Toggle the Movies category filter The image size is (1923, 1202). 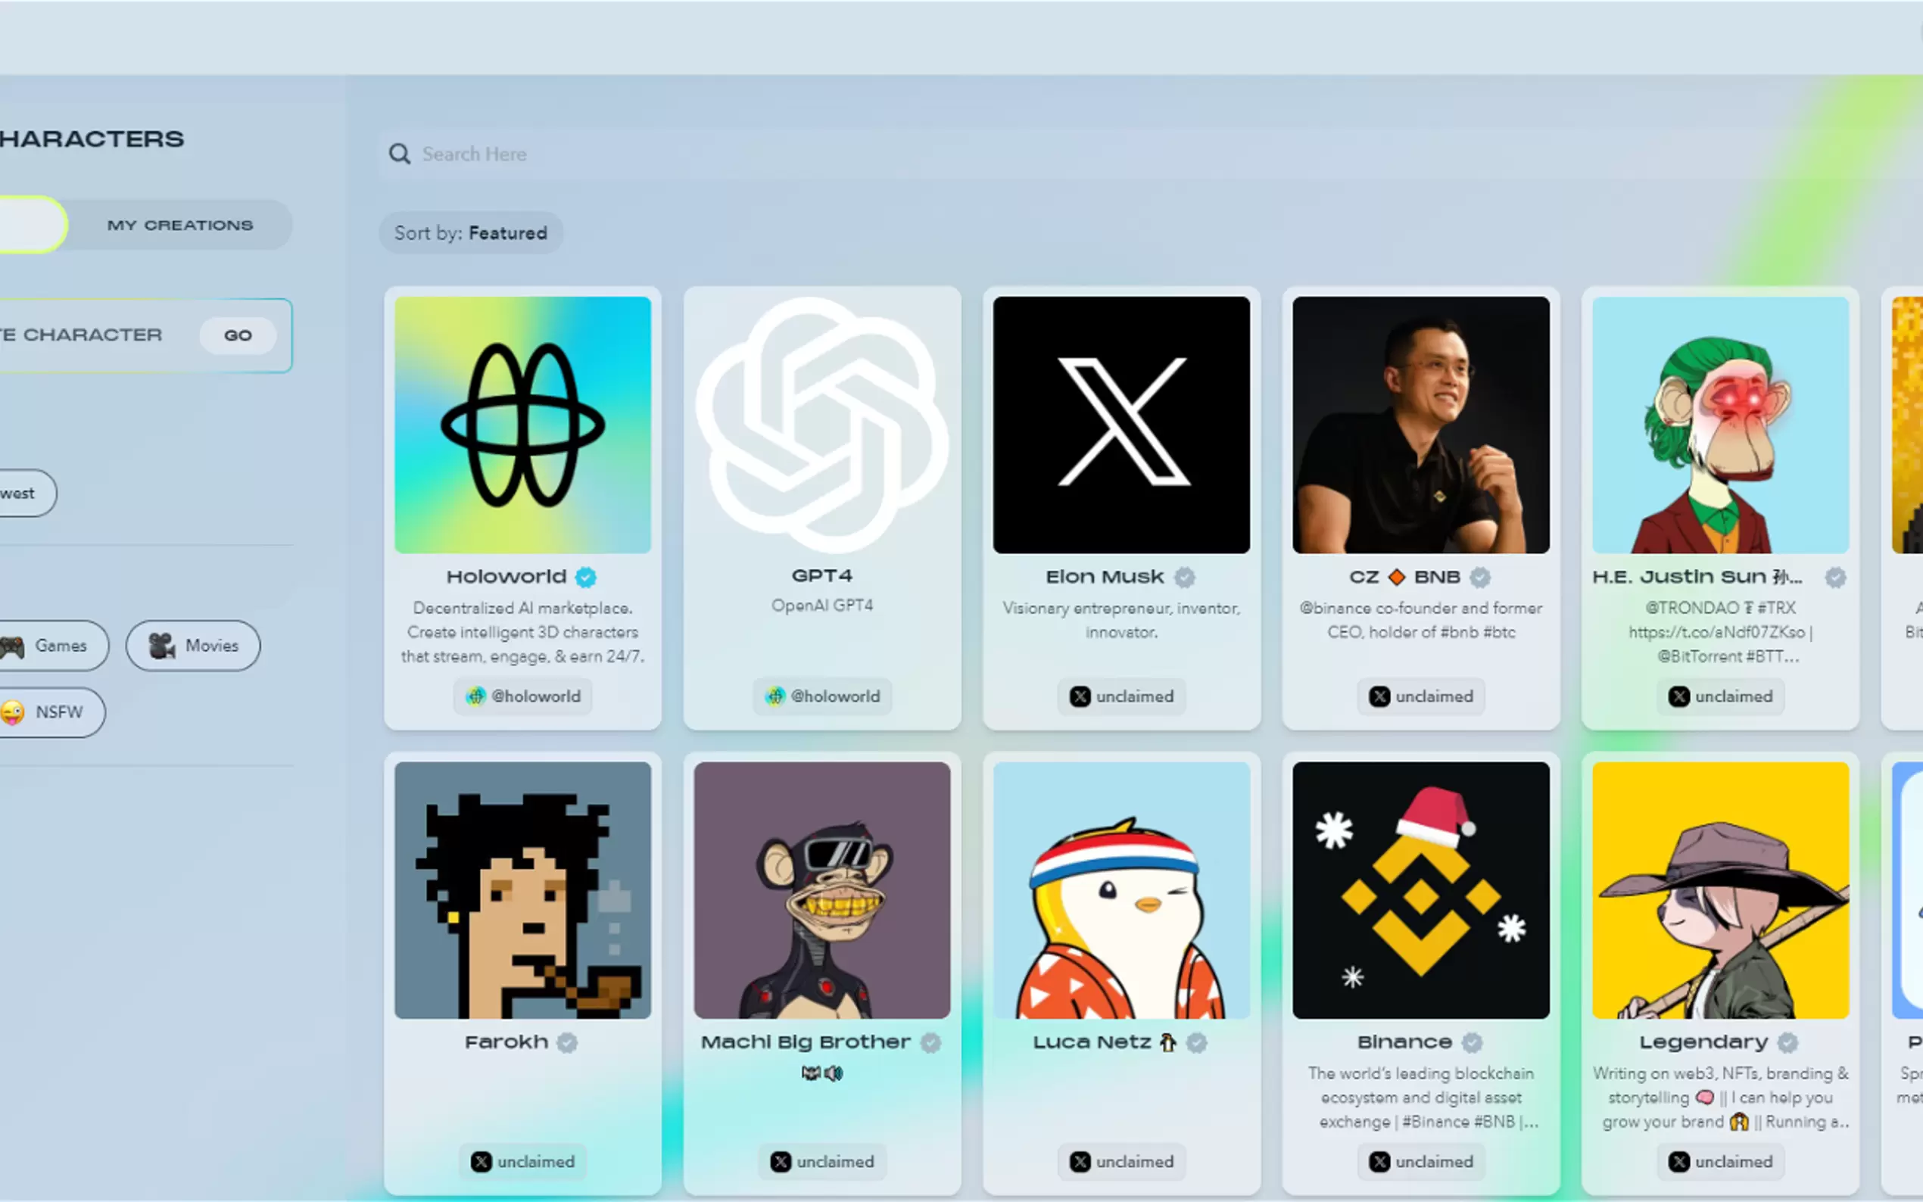(x=193, y=646)
